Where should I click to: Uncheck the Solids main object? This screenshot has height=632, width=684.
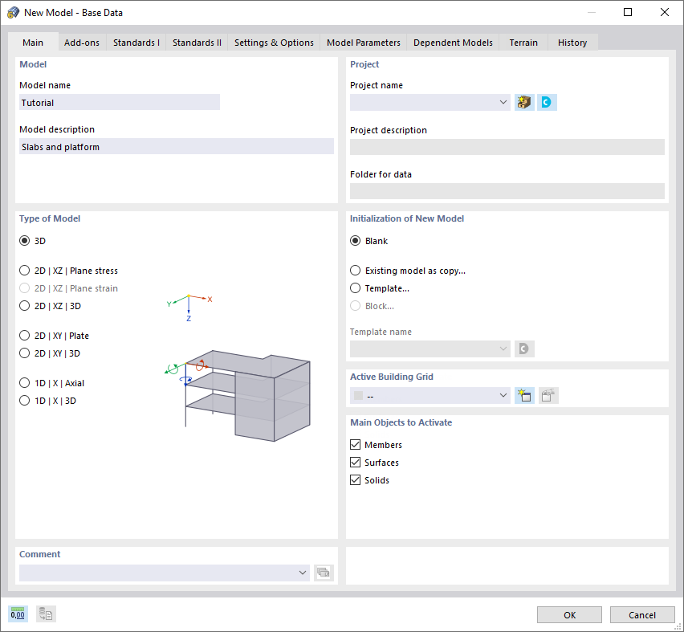point(355,479)
